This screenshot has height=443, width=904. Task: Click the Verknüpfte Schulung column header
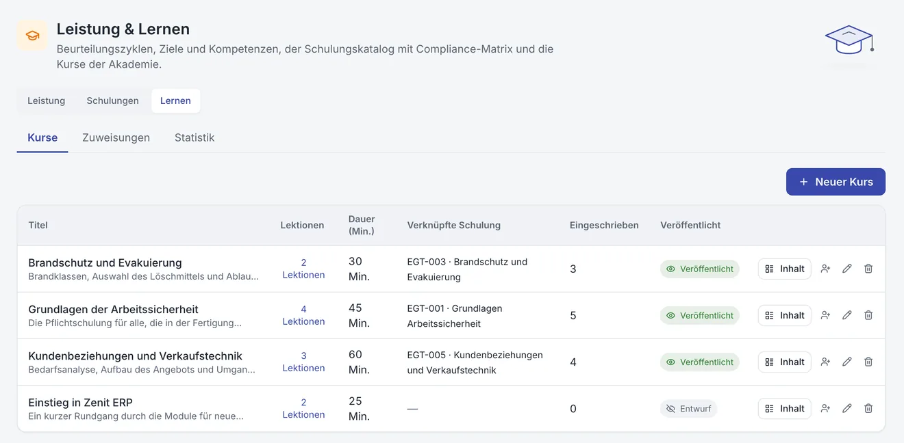pyautogui.click(x=453, y=225)
